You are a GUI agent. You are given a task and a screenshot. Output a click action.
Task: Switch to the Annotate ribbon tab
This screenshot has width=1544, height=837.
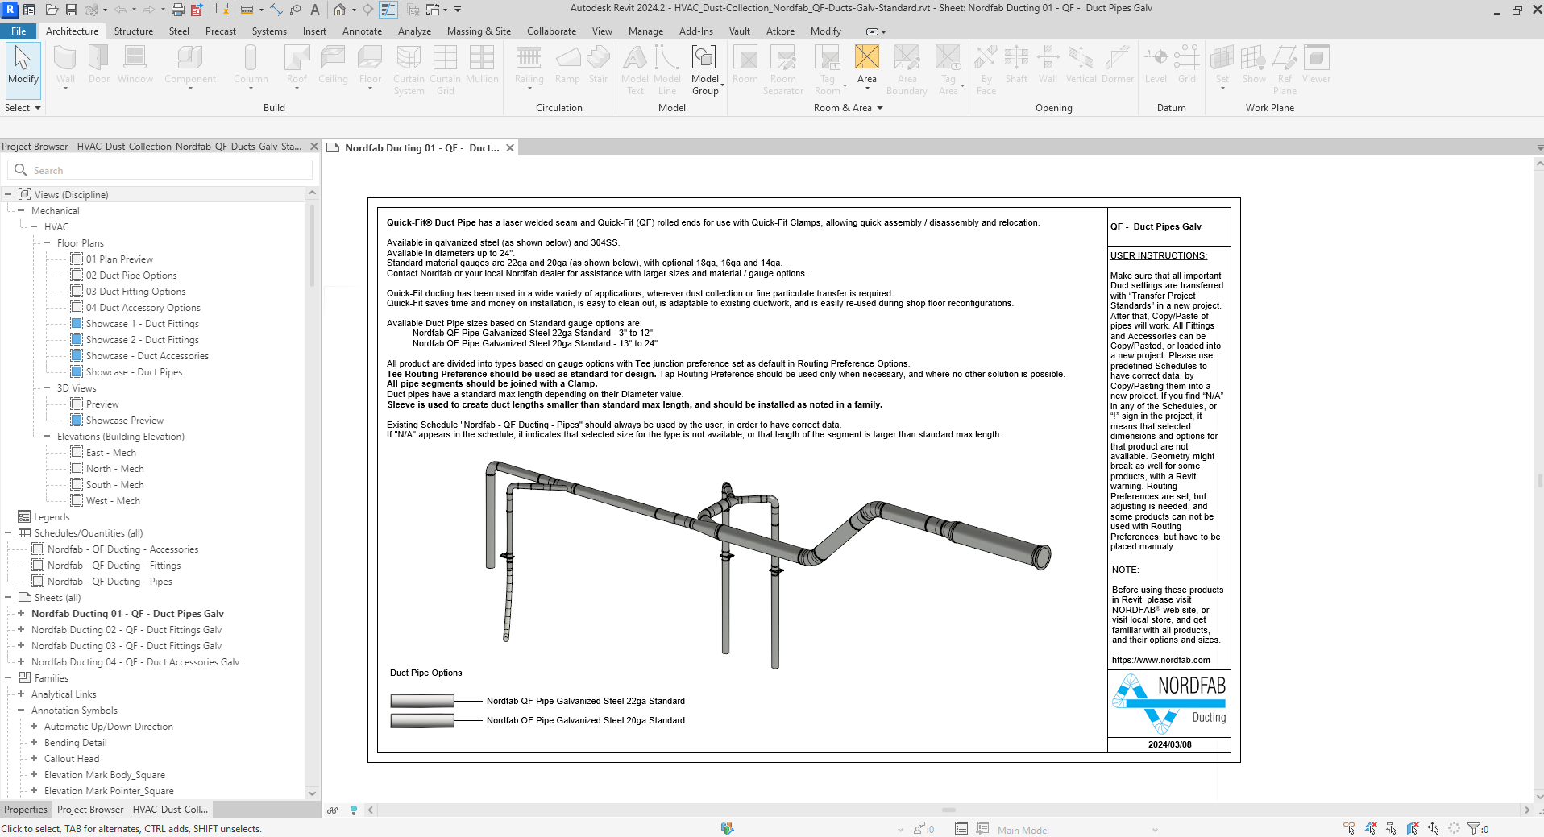(362, 31)
